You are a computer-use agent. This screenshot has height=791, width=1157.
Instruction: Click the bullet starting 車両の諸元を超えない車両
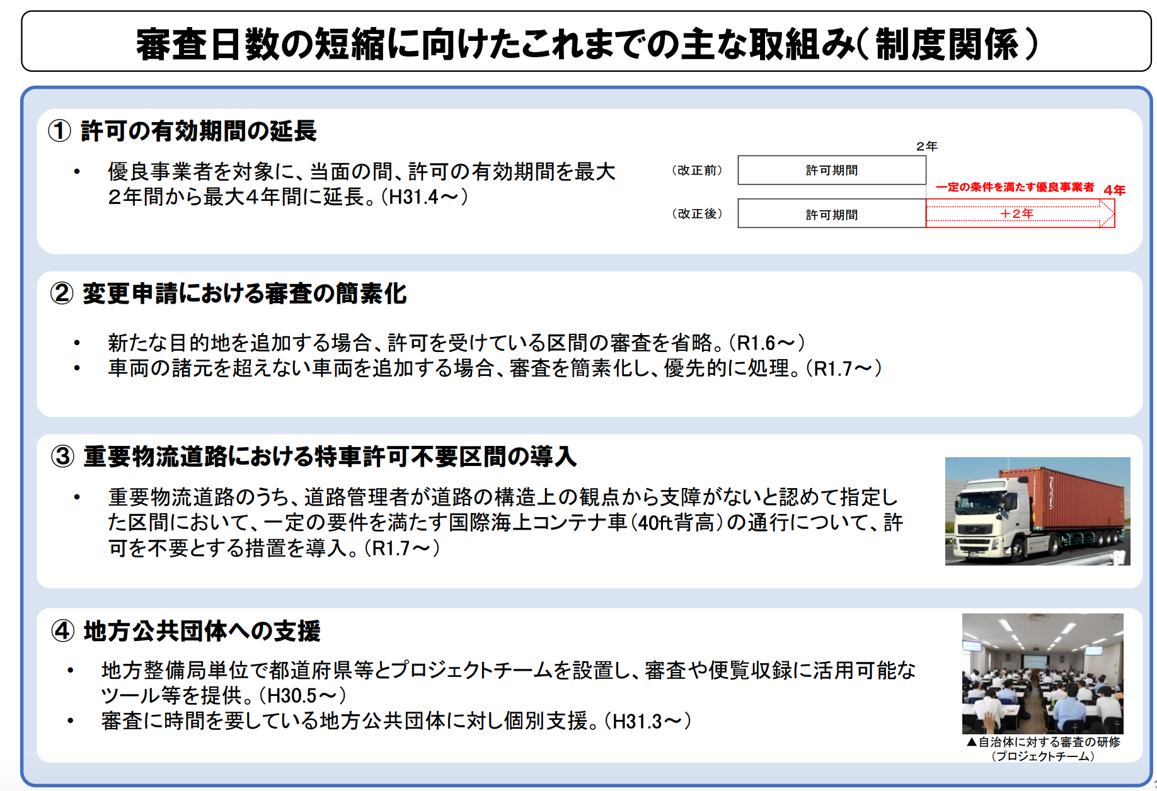click(x=495, y=368)
